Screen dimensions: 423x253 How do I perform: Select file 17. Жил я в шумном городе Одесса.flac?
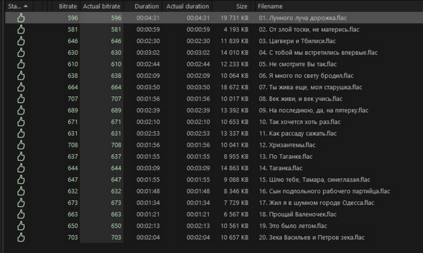[317, 203]
